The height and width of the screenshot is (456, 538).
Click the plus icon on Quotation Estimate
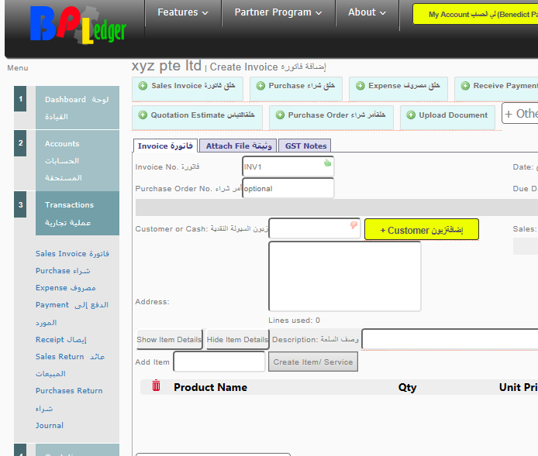(x=143, y=115)
